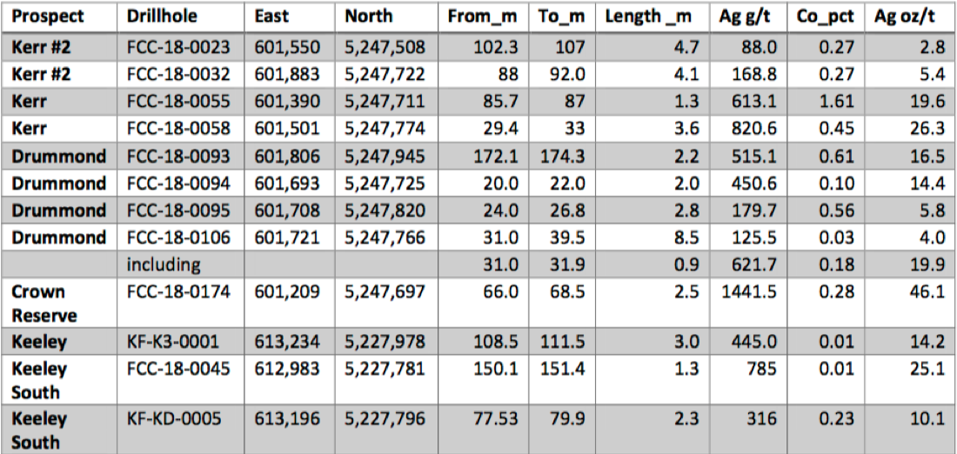Click East value 601,883

[x=286, y=75]
